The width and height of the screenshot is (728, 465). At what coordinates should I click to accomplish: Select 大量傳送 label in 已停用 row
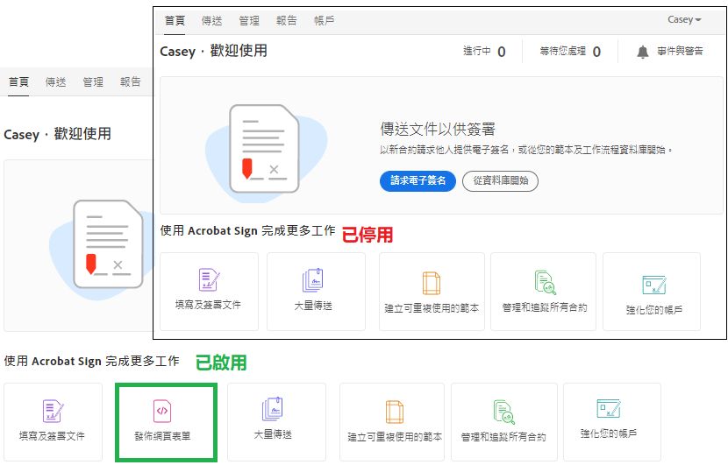313,306
